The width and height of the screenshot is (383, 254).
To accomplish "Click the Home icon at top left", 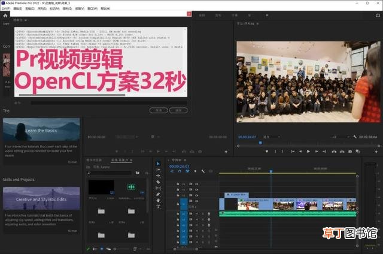I will coord(5,16).
